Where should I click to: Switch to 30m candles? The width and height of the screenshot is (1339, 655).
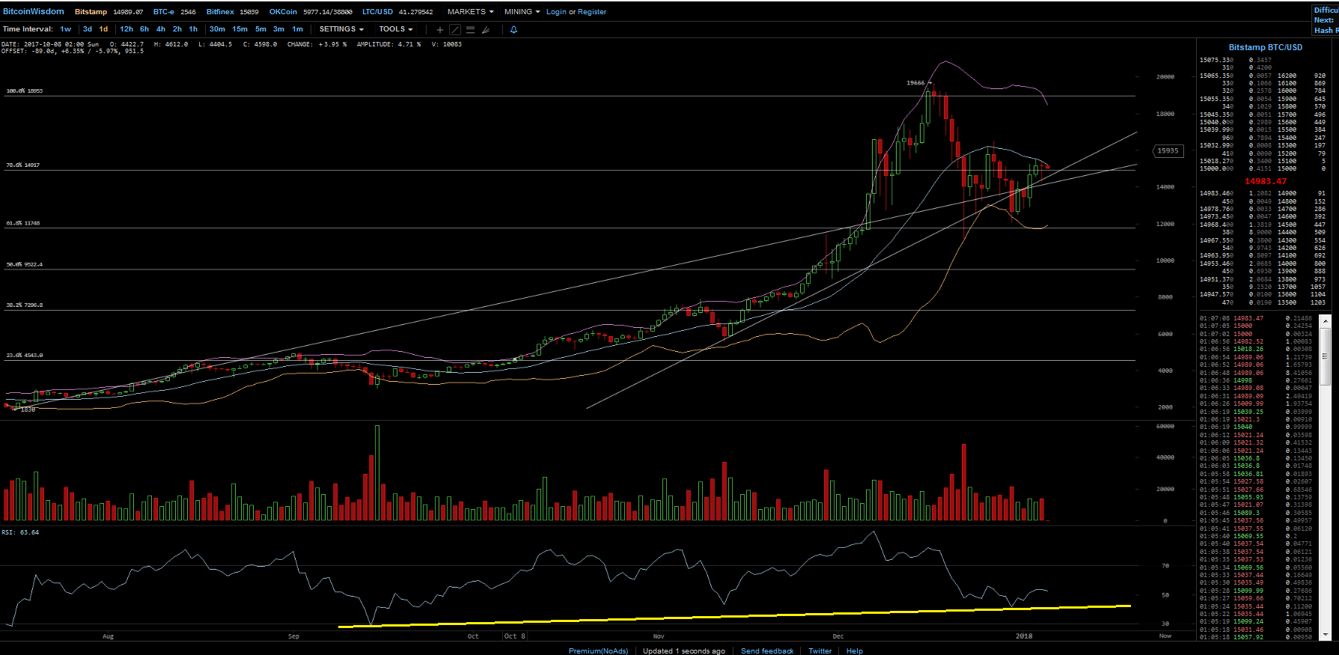(217, 29)
